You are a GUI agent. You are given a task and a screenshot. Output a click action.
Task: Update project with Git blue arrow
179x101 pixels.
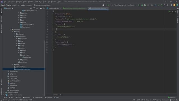point(156,5)
